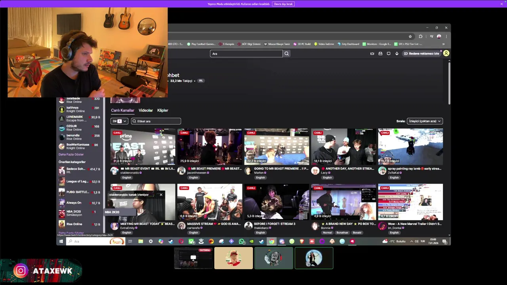The width and height of the screenshot is (507, 285).
Task: Open the E-Kampüs bookmark
Action: click(226, 44)
